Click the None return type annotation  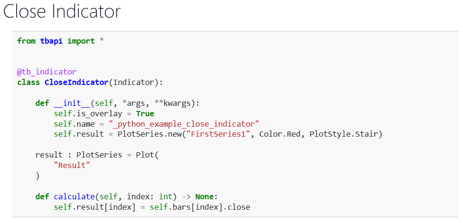[x=206, y=196]
